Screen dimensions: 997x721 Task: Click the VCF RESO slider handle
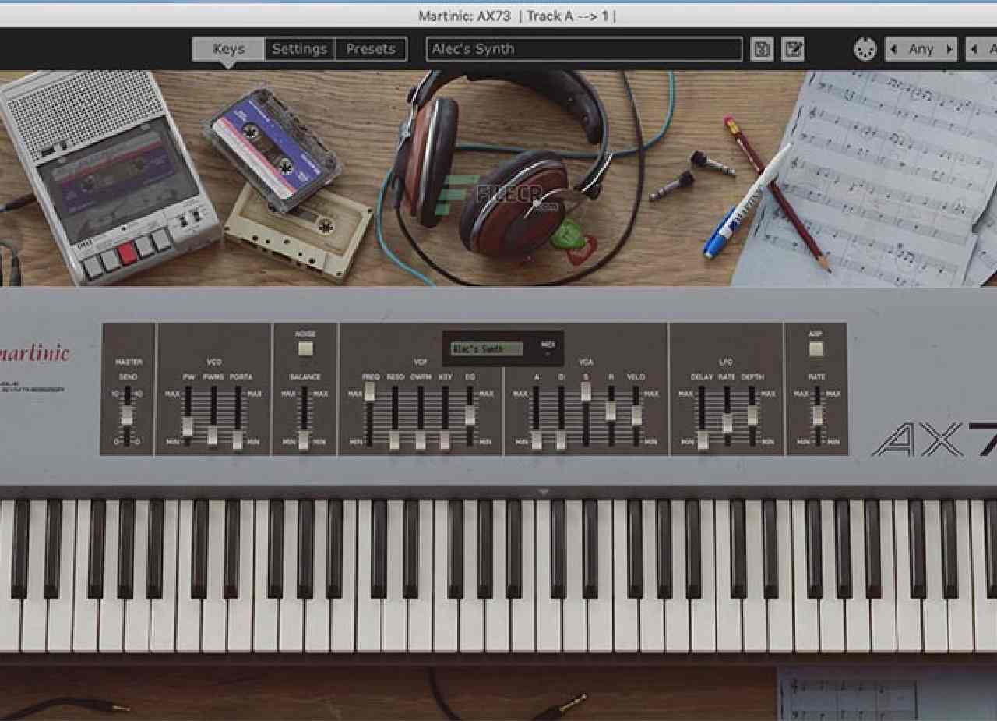click(394, 440)
